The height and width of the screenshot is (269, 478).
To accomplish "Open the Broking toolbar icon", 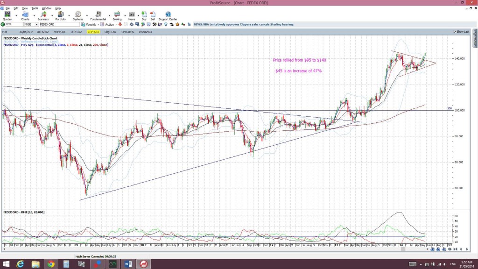I will 117,14.
